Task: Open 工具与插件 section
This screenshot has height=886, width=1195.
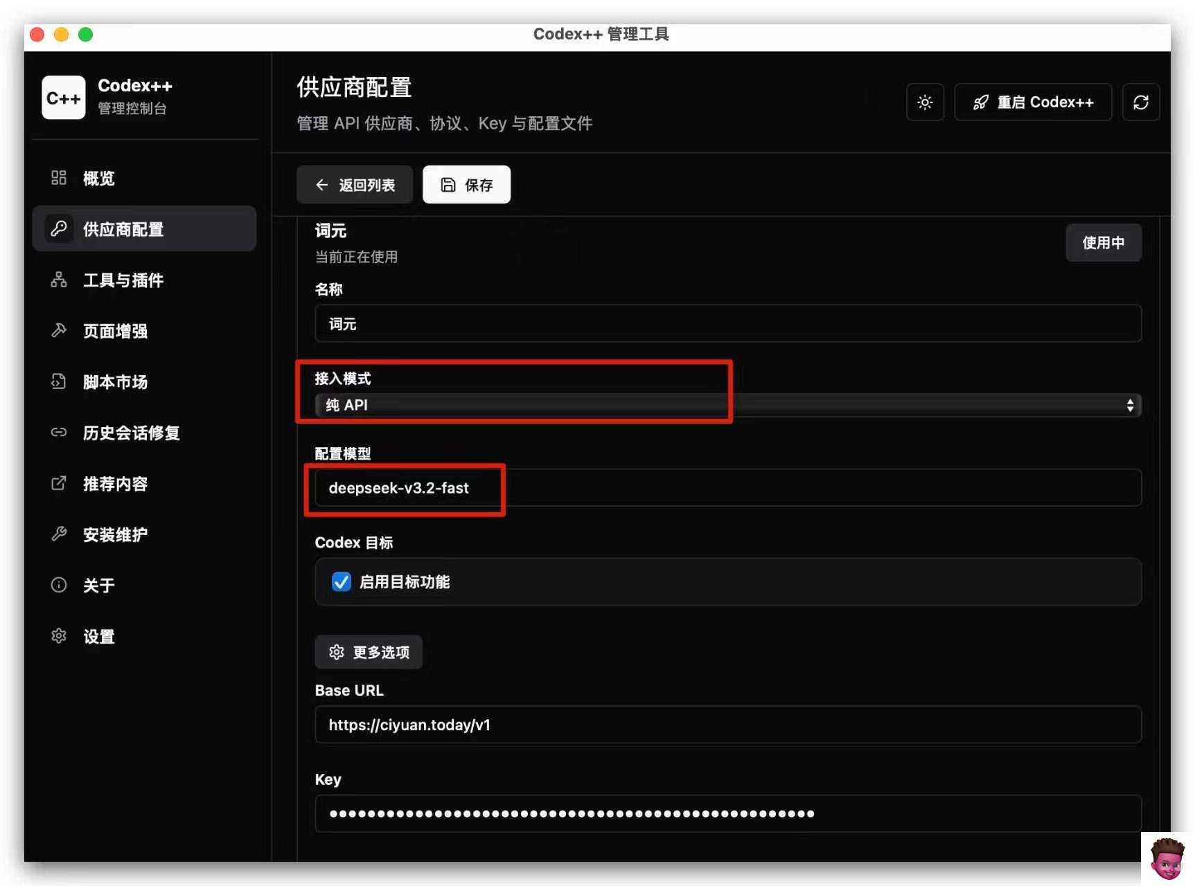Action: tap(144, 280)
